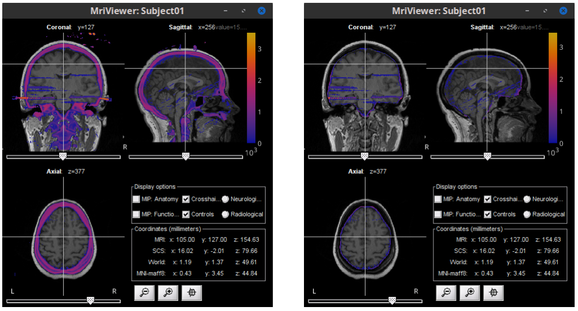The image size is (578, 311).
Task: Uncheck Controls option in left viewer
Action: coord(185,214)
